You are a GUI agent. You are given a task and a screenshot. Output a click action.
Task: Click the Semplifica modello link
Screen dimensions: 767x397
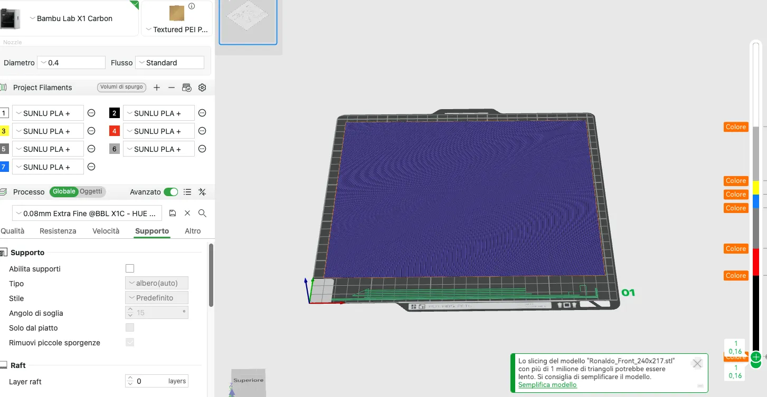[547, 385]
